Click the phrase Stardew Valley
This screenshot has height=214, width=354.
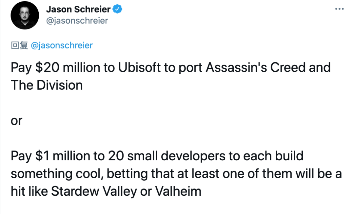[x=94, y=191]
